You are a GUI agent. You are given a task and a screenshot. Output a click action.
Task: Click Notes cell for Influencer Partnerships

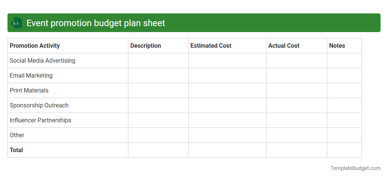click(344, 120)
